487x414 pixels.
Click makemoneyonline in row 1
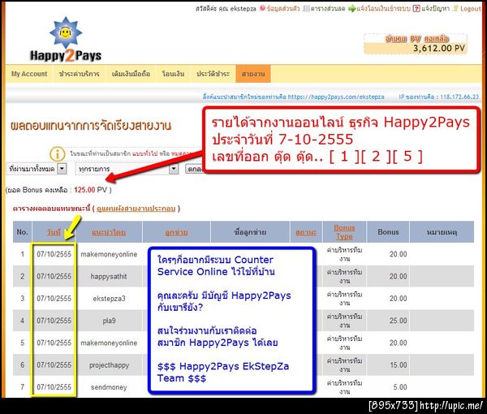pyautogui.click(x=109, y=254)
